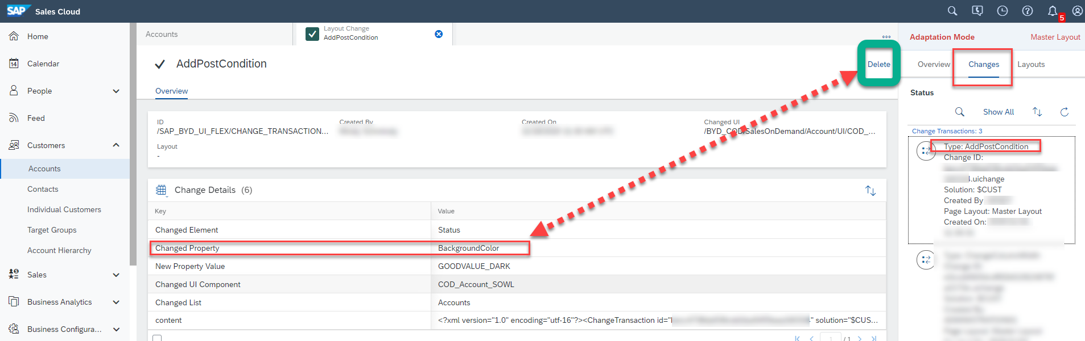This screenshot has height=341, width=1085.
Task: Open the help question mark icon
Action: (1028, 11)
